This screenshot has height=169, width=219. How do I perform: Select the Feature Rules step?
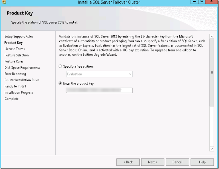tap(14, 61)
